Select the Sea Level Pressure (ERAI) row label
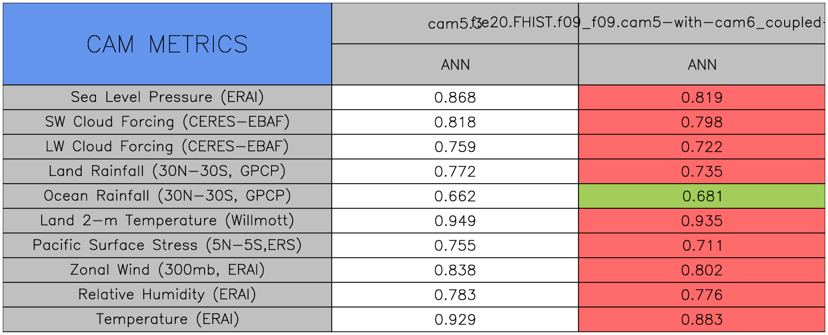Screen dimensions: 828x335 [167, 98]
